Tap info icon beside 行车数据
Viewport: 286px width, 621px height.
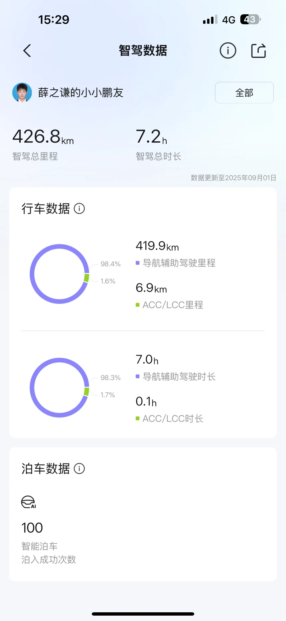click(x=79, y=209)
